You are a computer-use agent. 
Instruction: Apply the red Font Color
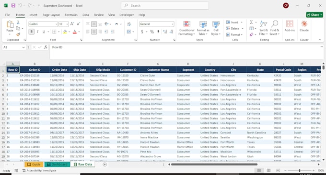(75, 32)
